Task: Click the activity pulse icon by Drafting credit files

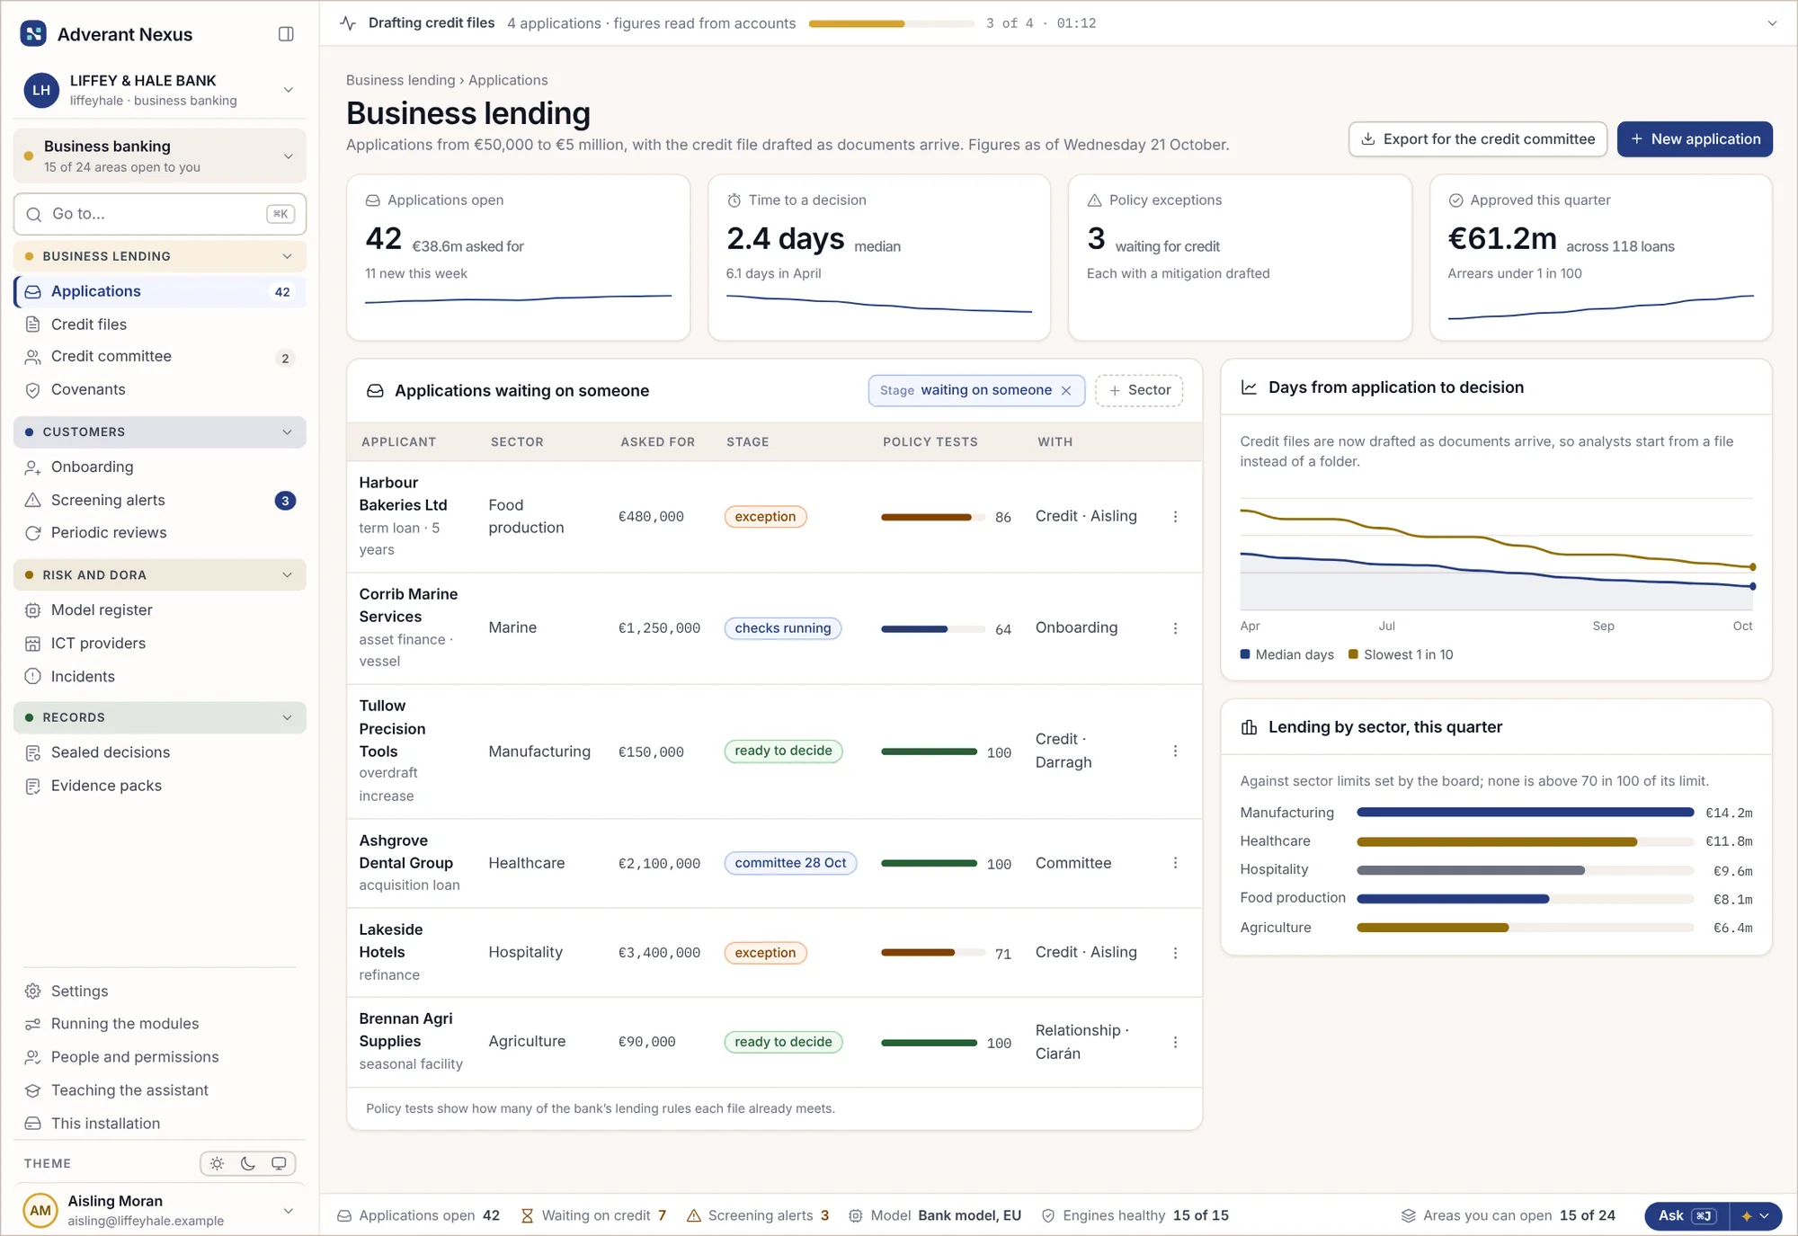Action: (x=349, y=23)
